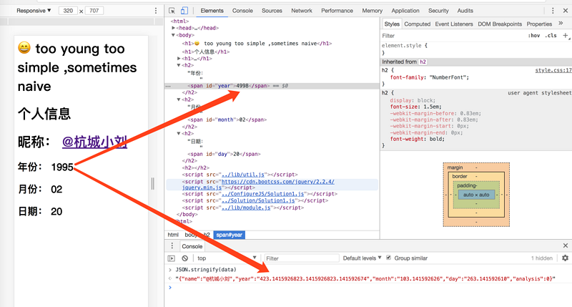Open DevTools customize three-dot menu

point(553,11)
